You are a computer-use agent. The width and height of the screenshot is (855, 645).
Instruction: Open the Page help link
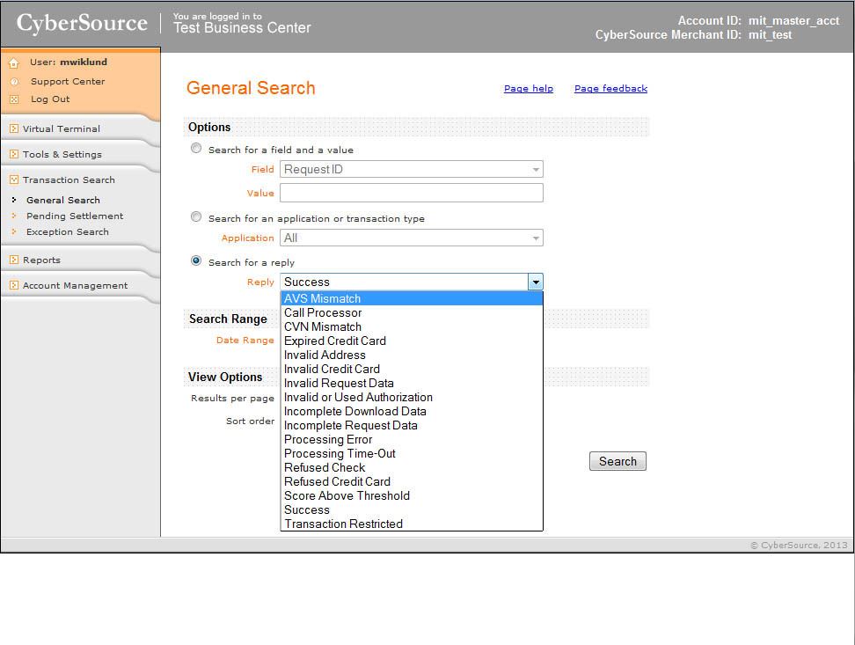528,89
